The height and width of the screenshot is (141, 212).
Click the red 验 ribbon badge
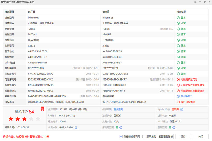pos(43,109)
